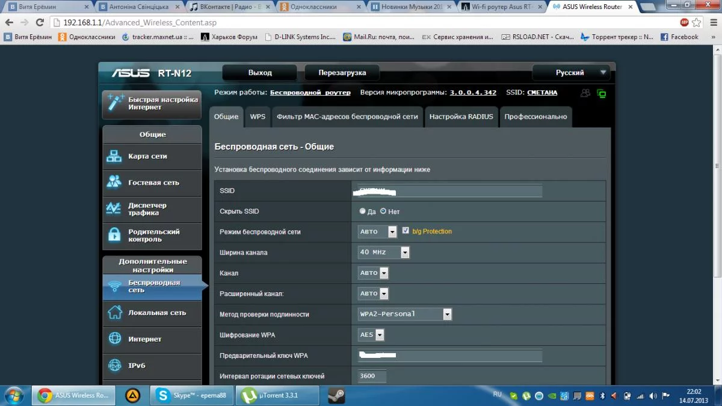Toggle b/g Protection checkbox

click(406, 231)
